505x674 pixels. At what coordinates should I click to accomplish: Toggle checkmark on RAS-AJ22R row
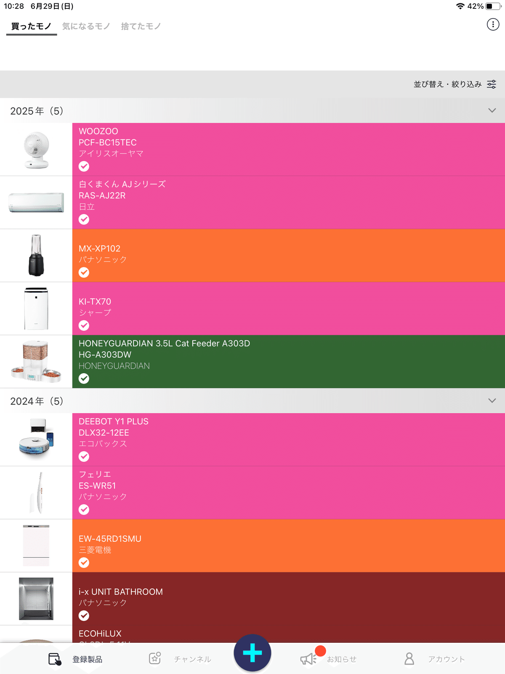point(84,219)
